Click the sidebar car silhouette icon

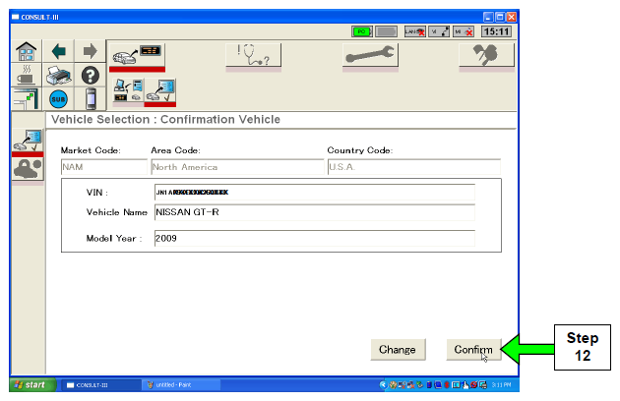tap(27, 167)
